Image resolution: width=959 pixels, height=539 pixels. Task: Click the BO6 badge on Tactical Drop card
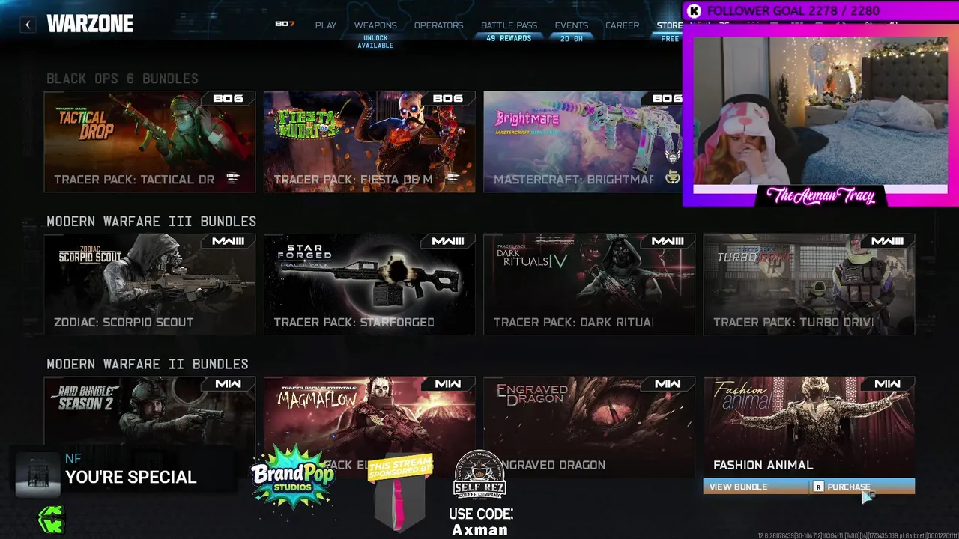[228, 99]
